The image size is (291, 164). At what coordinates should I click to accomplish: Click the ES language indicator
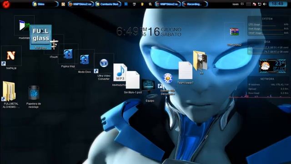coord(242,4)
